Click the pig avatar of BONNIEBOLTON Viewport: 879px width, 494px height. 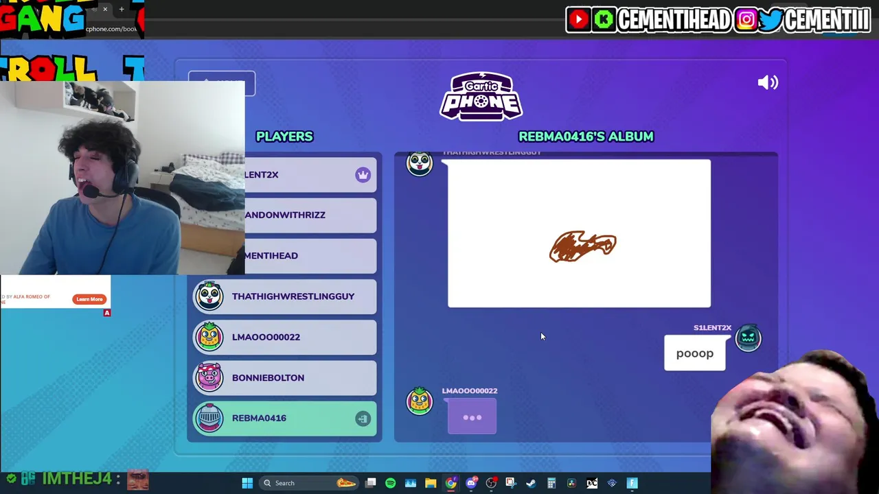click(x=209, y=377)
